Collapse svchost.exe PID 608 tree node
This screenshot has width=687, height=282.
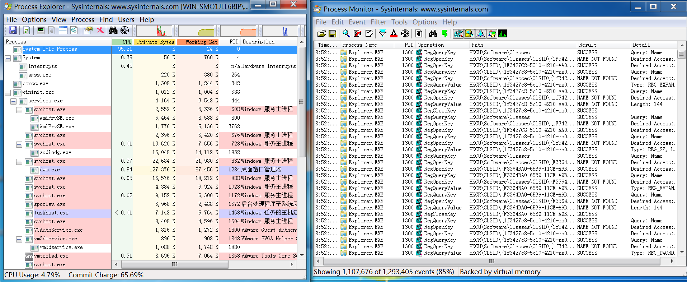(x=19, y=110)
